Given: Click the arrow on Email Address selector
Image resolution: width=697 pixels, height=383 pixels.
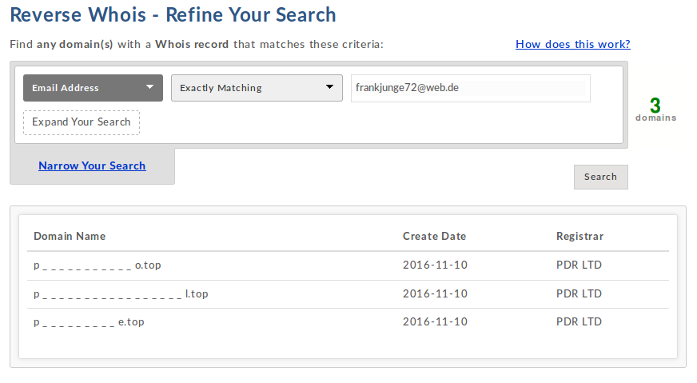Looking at the screenshot, I should point(149,87).
